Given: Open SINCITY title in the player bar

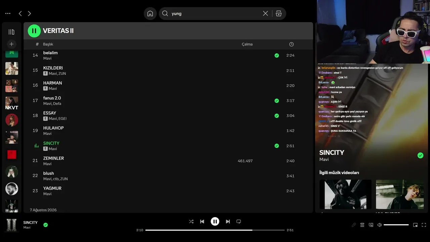Looking at the screenshot, I should pyautogui.click(x=31, y=223).
